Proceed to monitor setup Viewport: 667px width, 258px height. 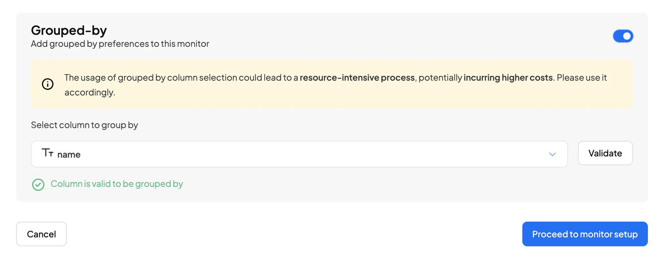click(x=585, y=234)
